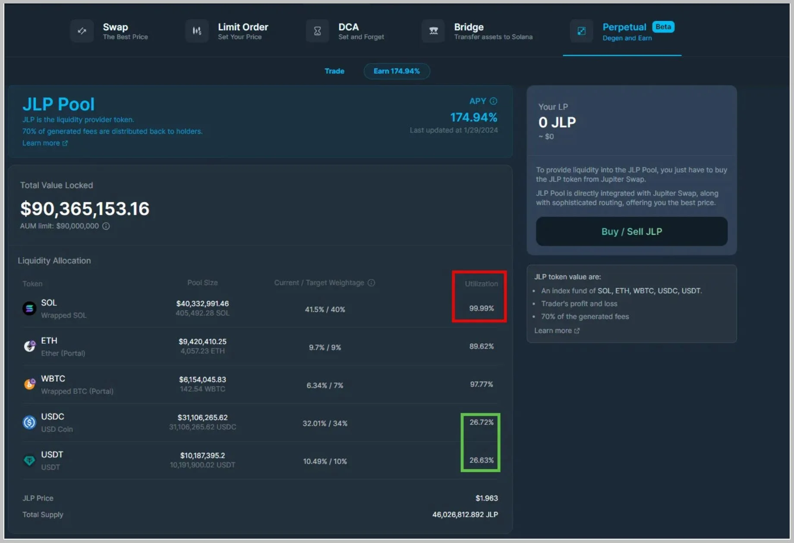Click the JLP Pool heading
This screenshot has width=794, height=543.
pos(58,104)
